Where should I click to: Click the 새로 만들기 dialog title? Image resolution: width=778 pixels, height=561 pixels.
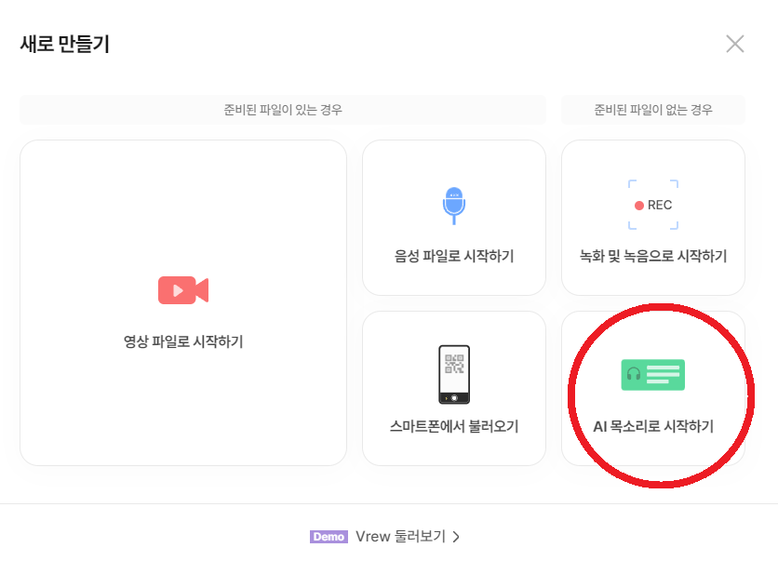[64, 44]
